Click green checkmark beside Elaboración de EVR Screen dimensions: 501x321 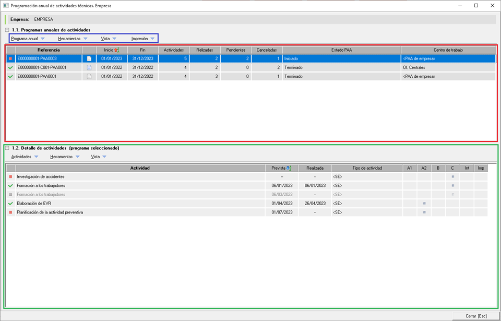pos(10,204)
